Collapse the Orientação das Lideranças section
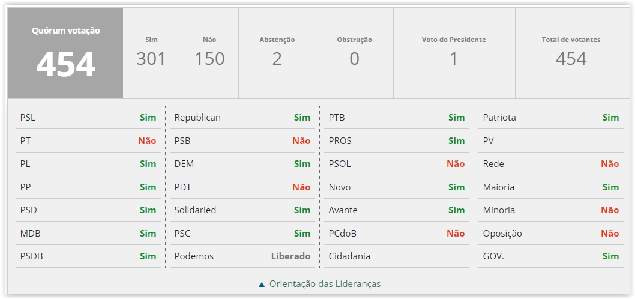 [325, 284]
